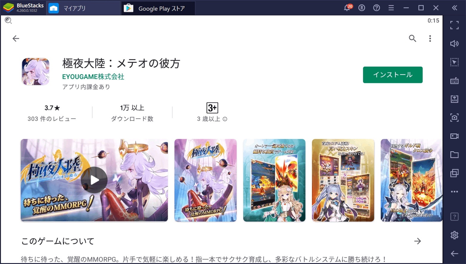Open the BlueStacks account profile icon
The height and width of the screenshot is (264, 466).
click(362, 8)
